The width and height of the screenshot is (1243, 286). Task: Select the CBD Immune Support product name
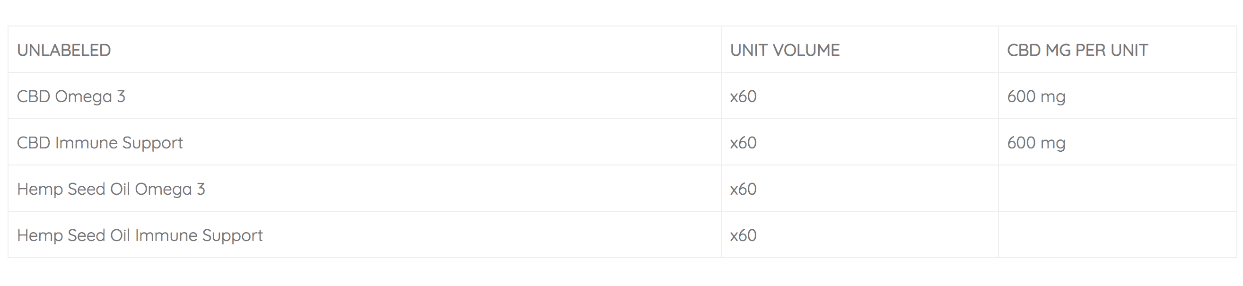pos(100,143)
